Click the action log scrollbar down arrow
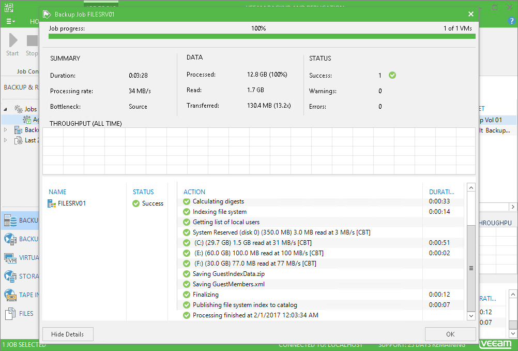This screenshot has width=518, height=351. click(471, 316)
